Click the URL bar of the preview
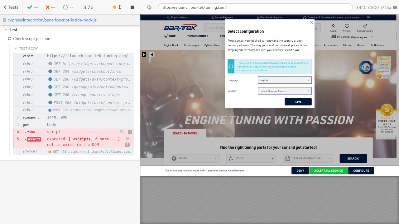Image resolution: width=399 pixels, height=224 pixels. point(255,7)
